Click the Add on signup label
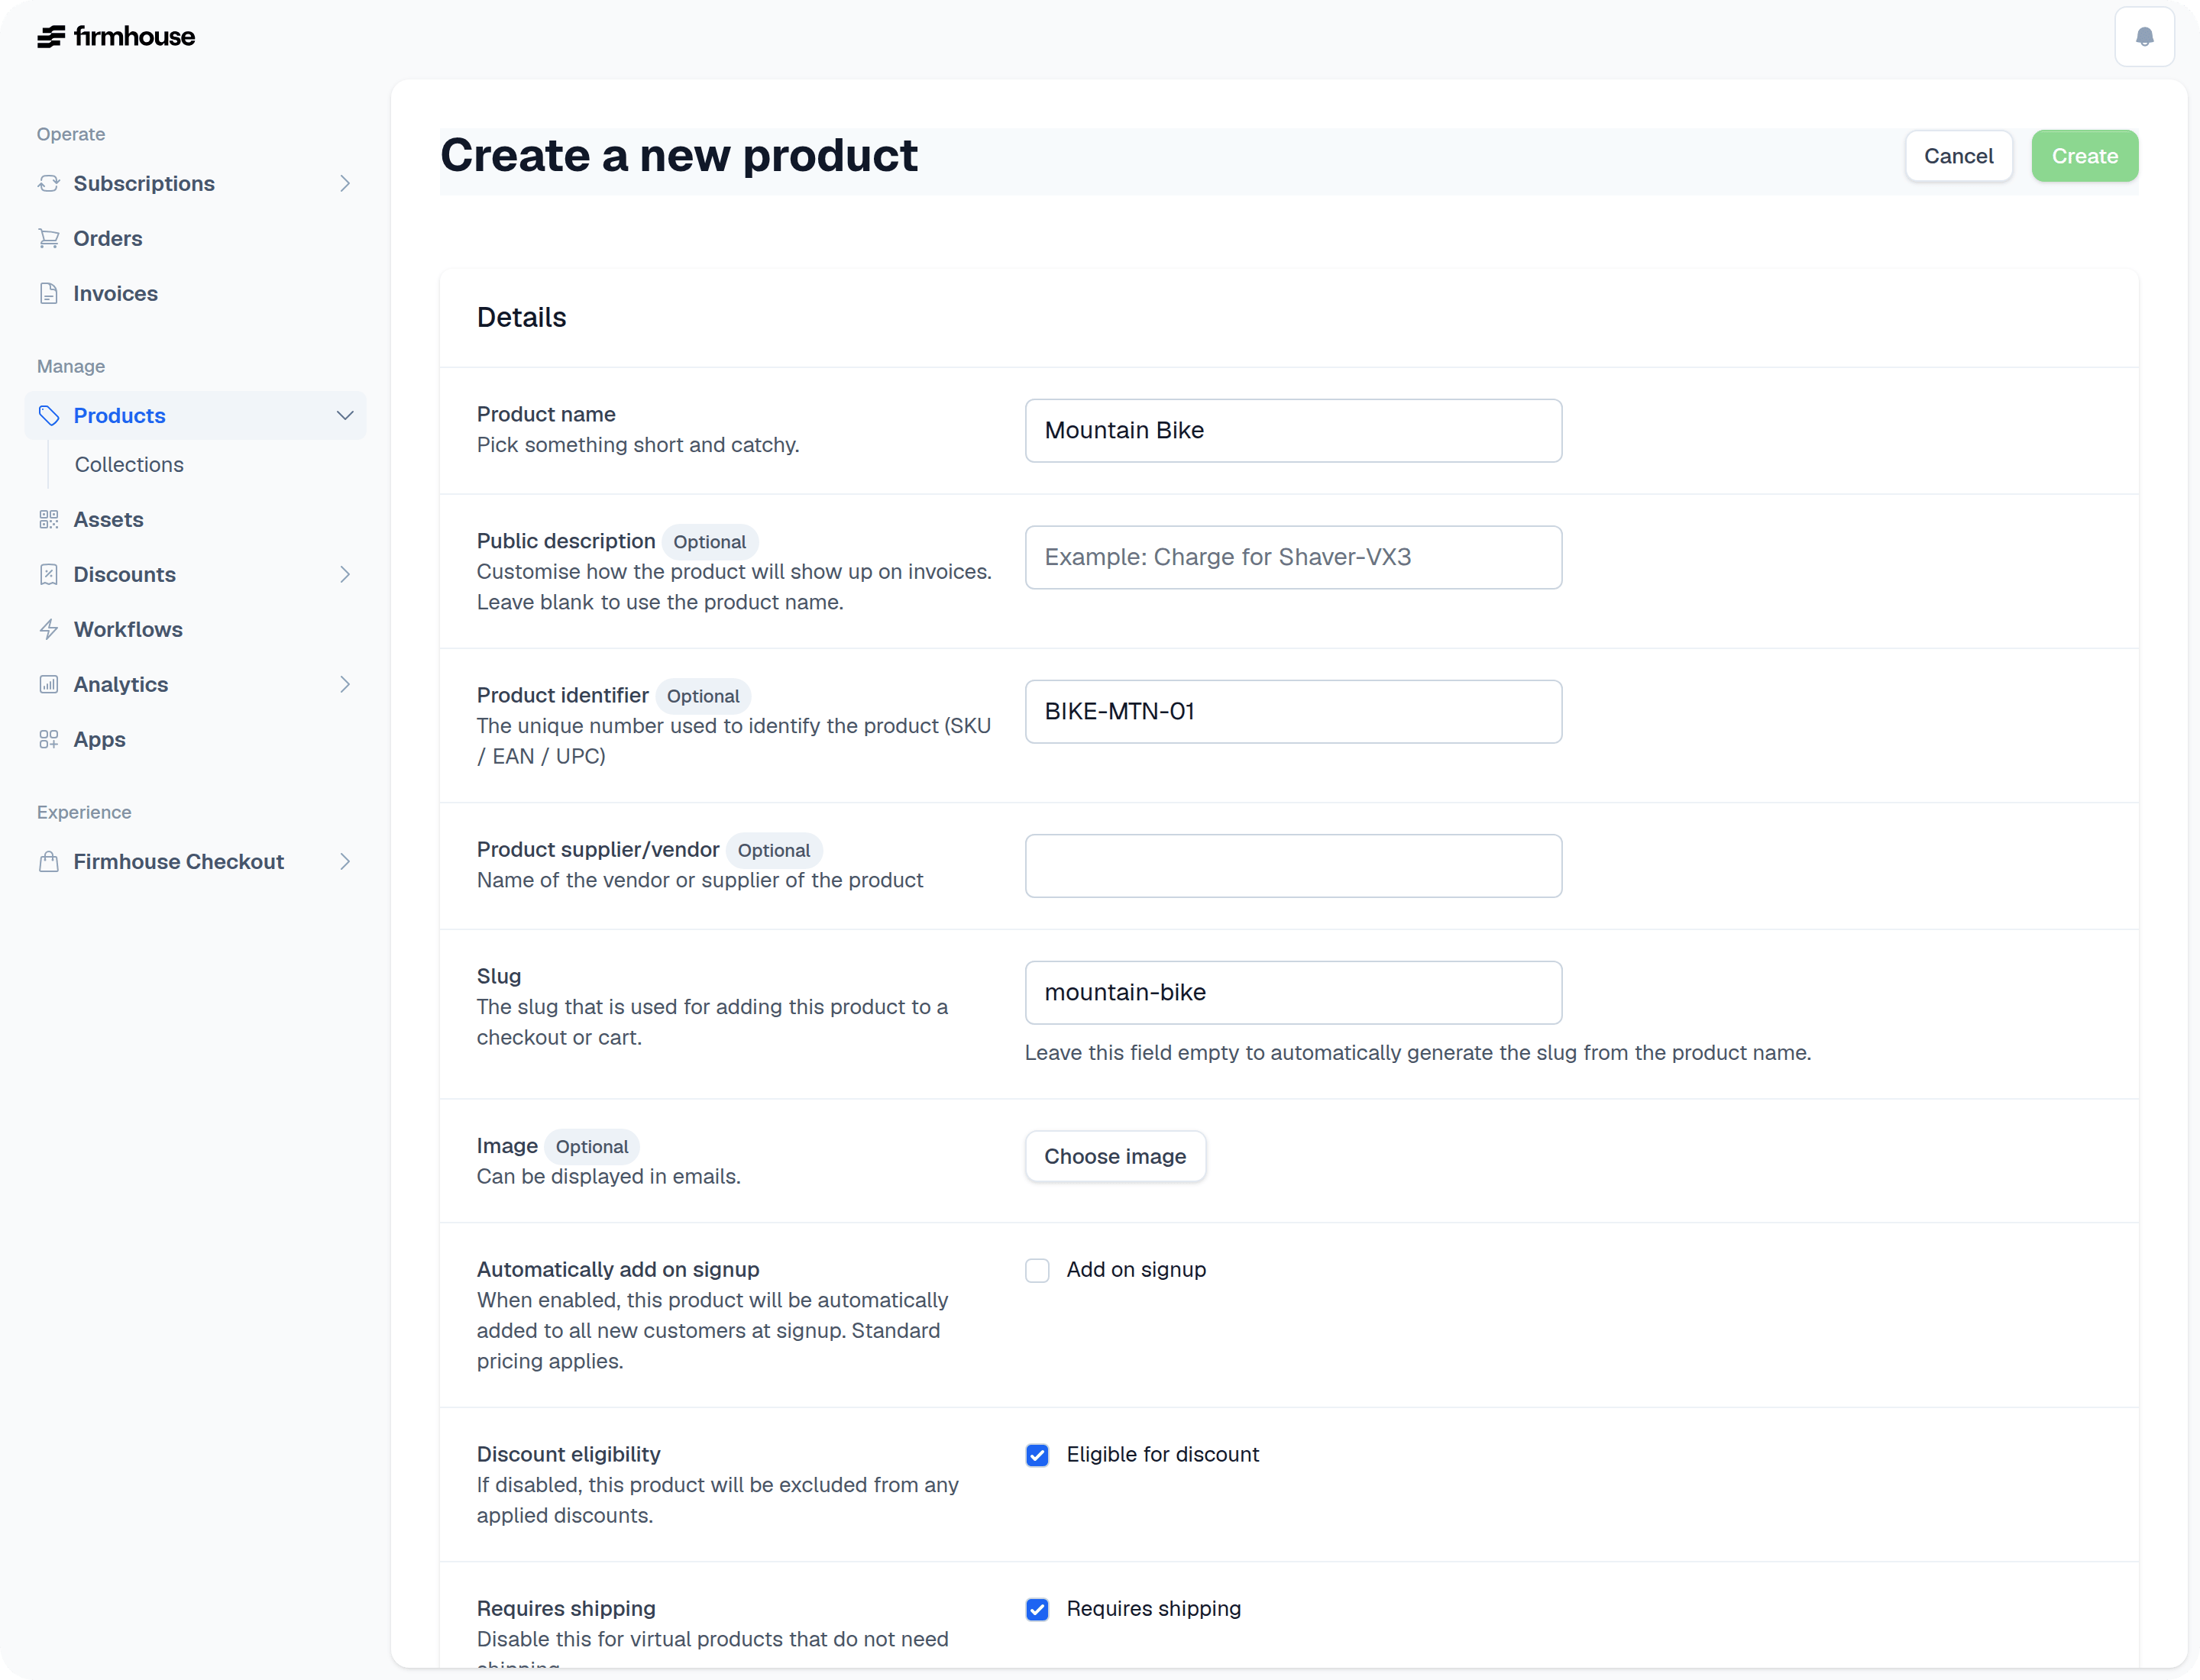 point(1135,1269)
